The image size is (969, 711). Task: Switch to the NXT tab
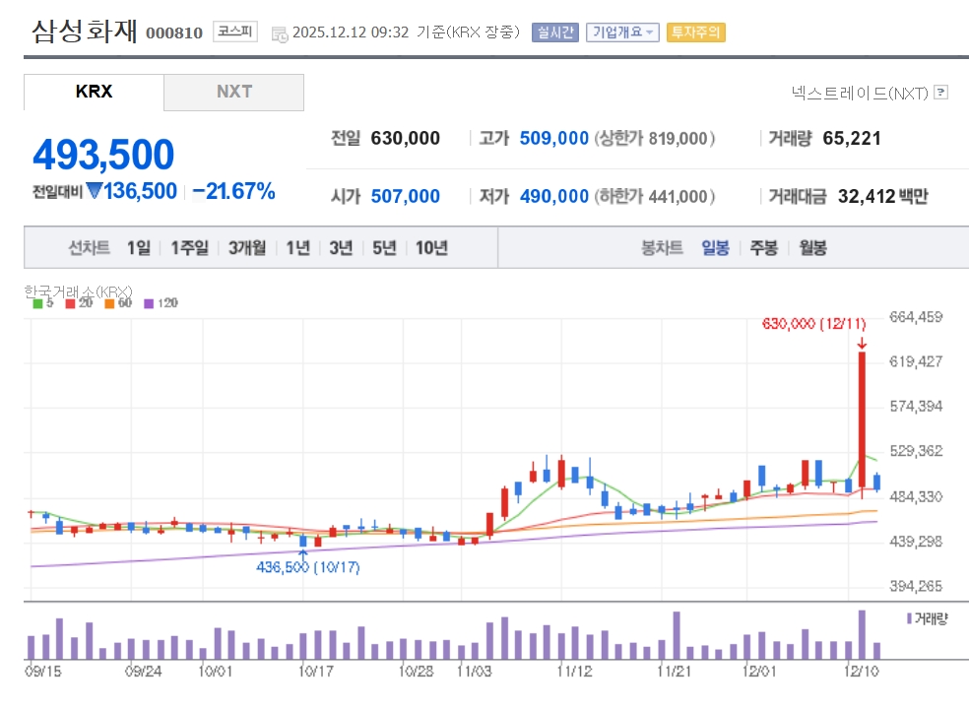[234, 92]
